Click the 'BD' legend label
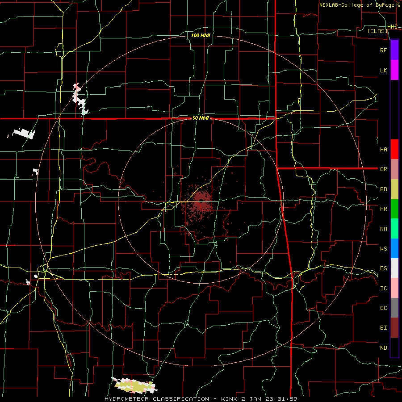This screenshot has height=402, width=402. pyautogui.click(x=383, y=189)
